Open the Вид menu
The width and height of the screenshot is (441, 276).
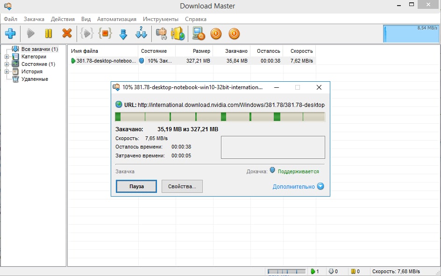pyautogui.click(x=86, y=19)
